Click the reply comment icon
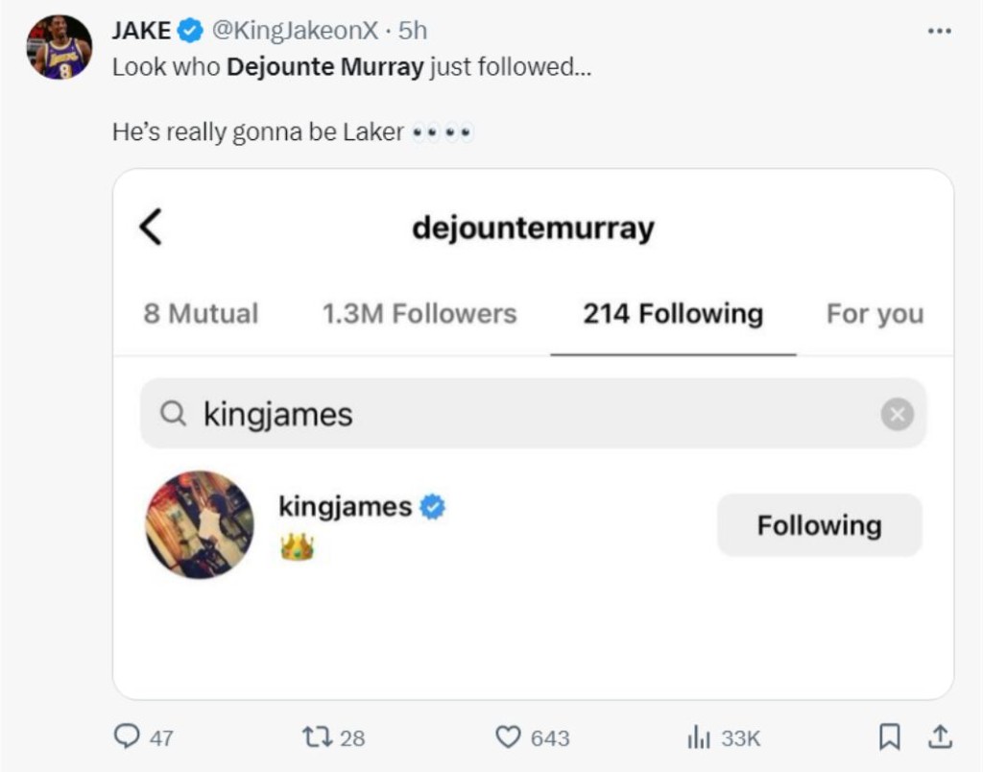The height and width of the screenshot is (772, 983). tap(127, 736)
